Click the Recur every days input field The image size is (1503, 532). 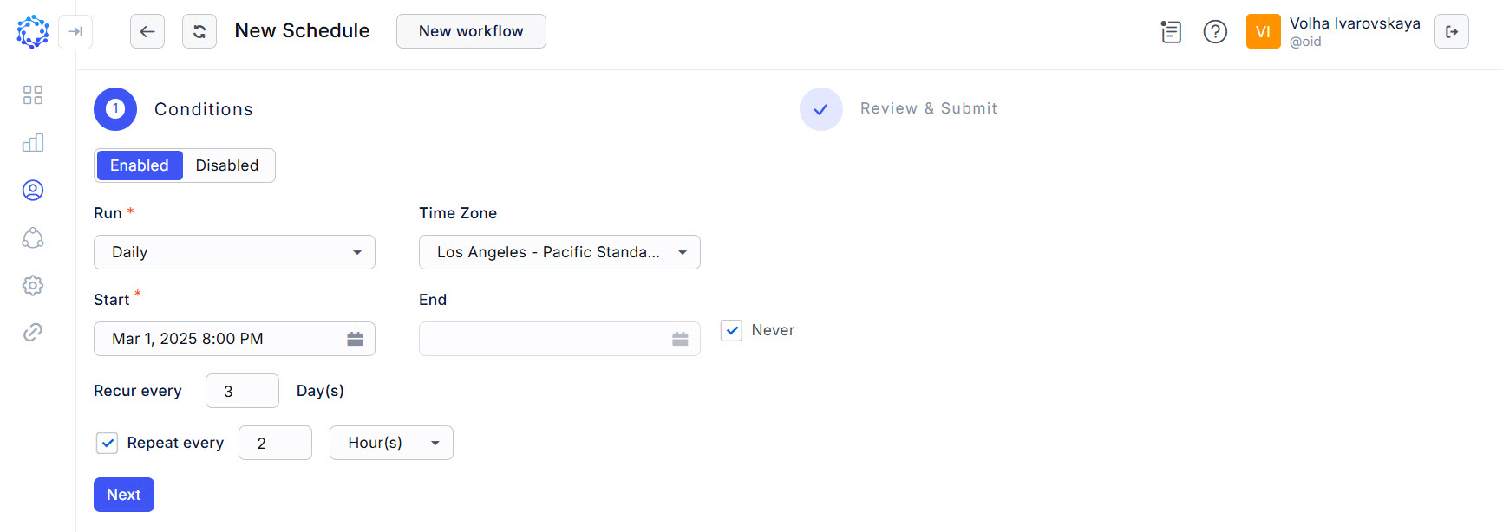coord(242,391)
